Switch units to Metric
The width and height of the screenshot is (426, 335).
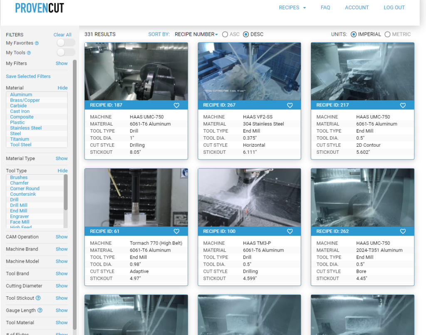[x=387, y=34]
